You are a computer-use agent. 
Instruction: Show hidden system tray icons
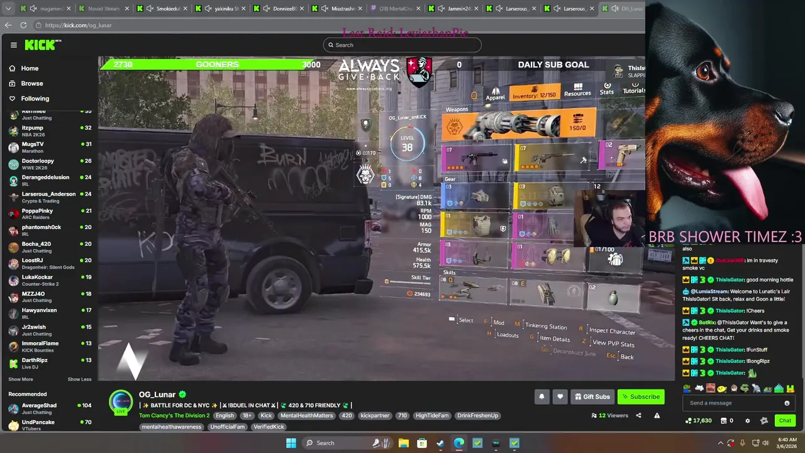point(719,443)
